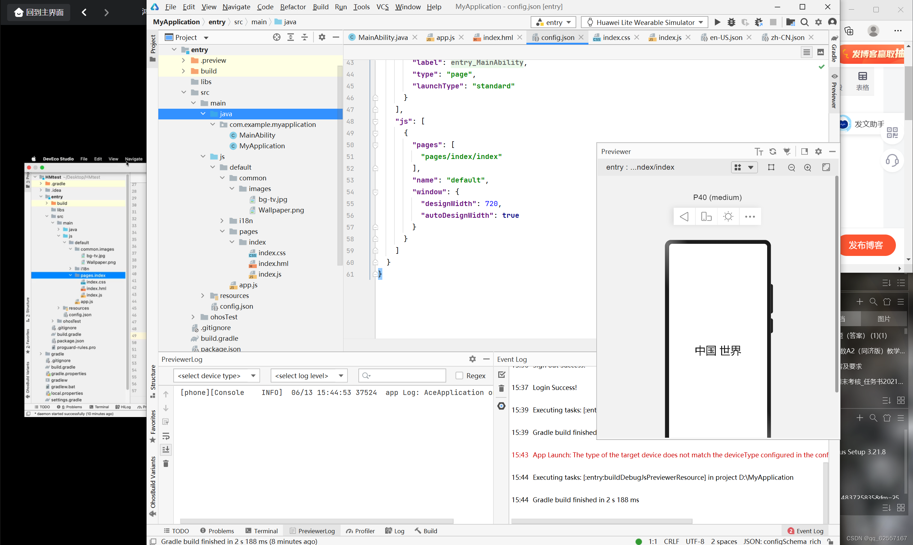Image resolution: width=913 pixels, height=545 pixels.
Task: Switch to the index.hml editor tab
Action: pyautogui.click(x=498, y=37)
